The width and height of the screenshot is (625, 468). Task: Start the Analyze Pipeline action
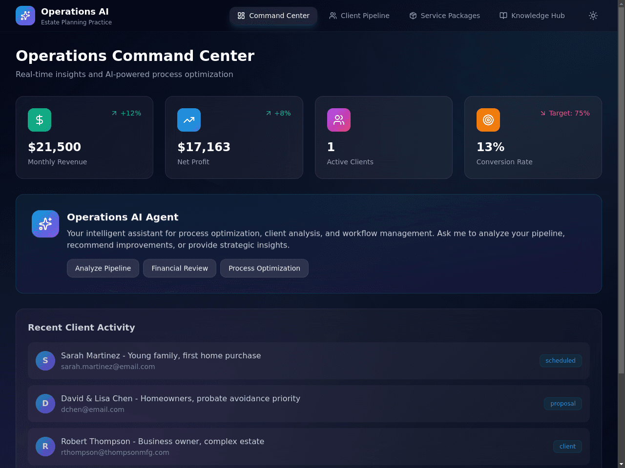point(103,268)
